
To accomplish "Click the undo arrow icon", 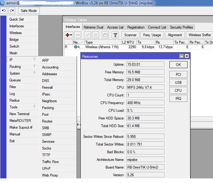I will click(4, 11).
